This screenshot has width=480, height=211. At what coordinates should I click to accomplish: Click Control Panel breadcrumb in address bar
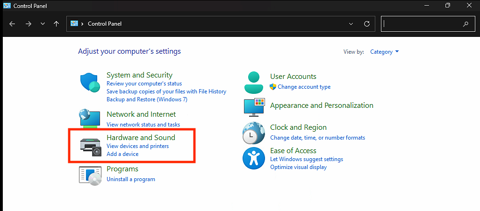click(105, 23)
